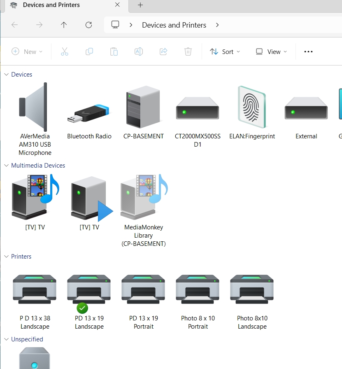Click the Delete trash icon in toolbar
This screenshot has width=342, height=369.
188,51
